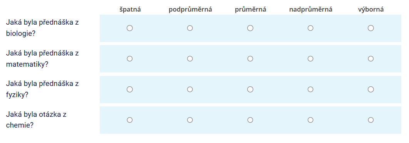This screenshot has width=409, height=143.
Task: Select průměrná for the biologie lecture
Action: 250,28
